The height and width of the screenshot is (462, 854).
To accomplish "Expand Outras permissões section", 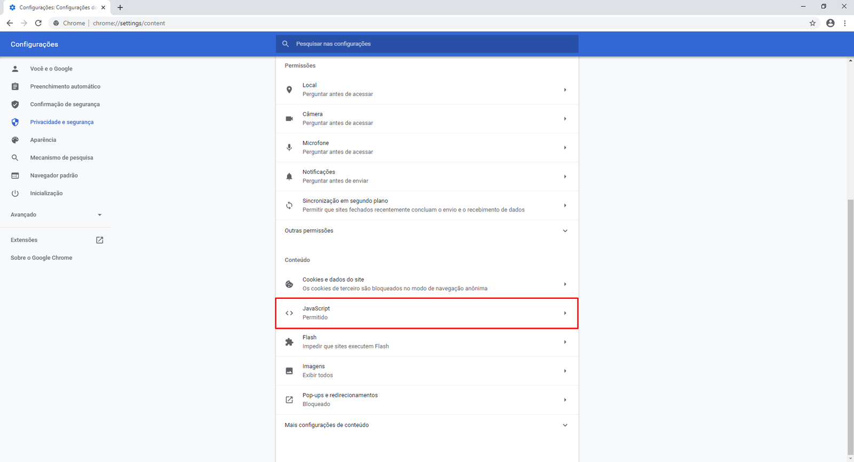I will [565, 231].
